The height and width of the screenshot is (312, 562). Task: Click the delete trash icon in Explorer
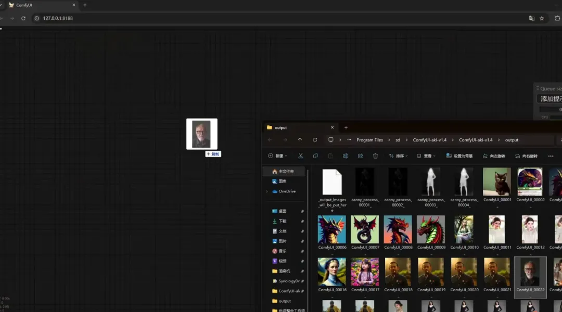(375, 156)
